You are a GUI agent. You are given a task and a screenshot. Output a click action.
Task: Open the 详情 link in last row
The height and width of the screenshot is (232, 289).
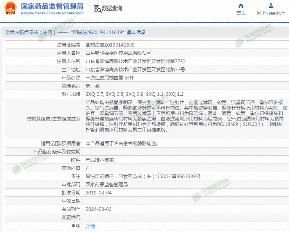coord(90,227)
